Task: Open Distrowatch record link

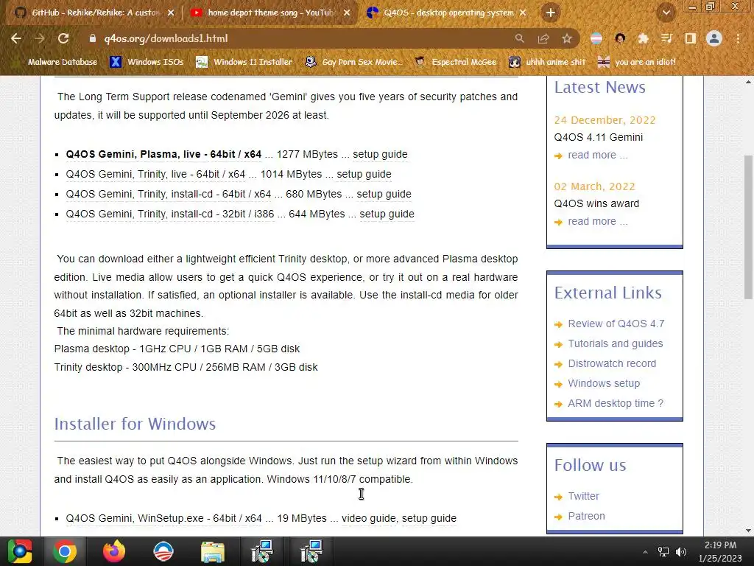Action: point(612,363)
